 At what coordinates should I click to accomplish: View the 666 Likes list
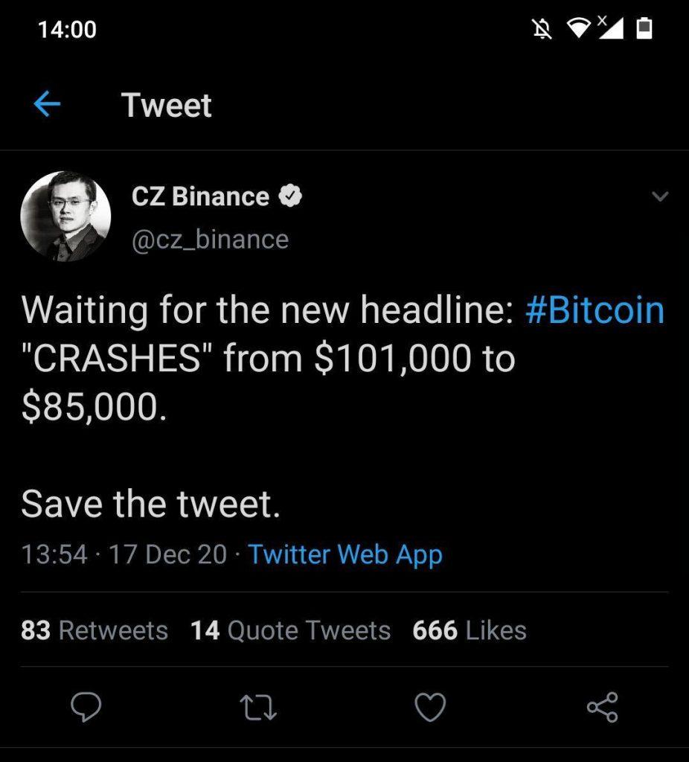tap(469, 630)
